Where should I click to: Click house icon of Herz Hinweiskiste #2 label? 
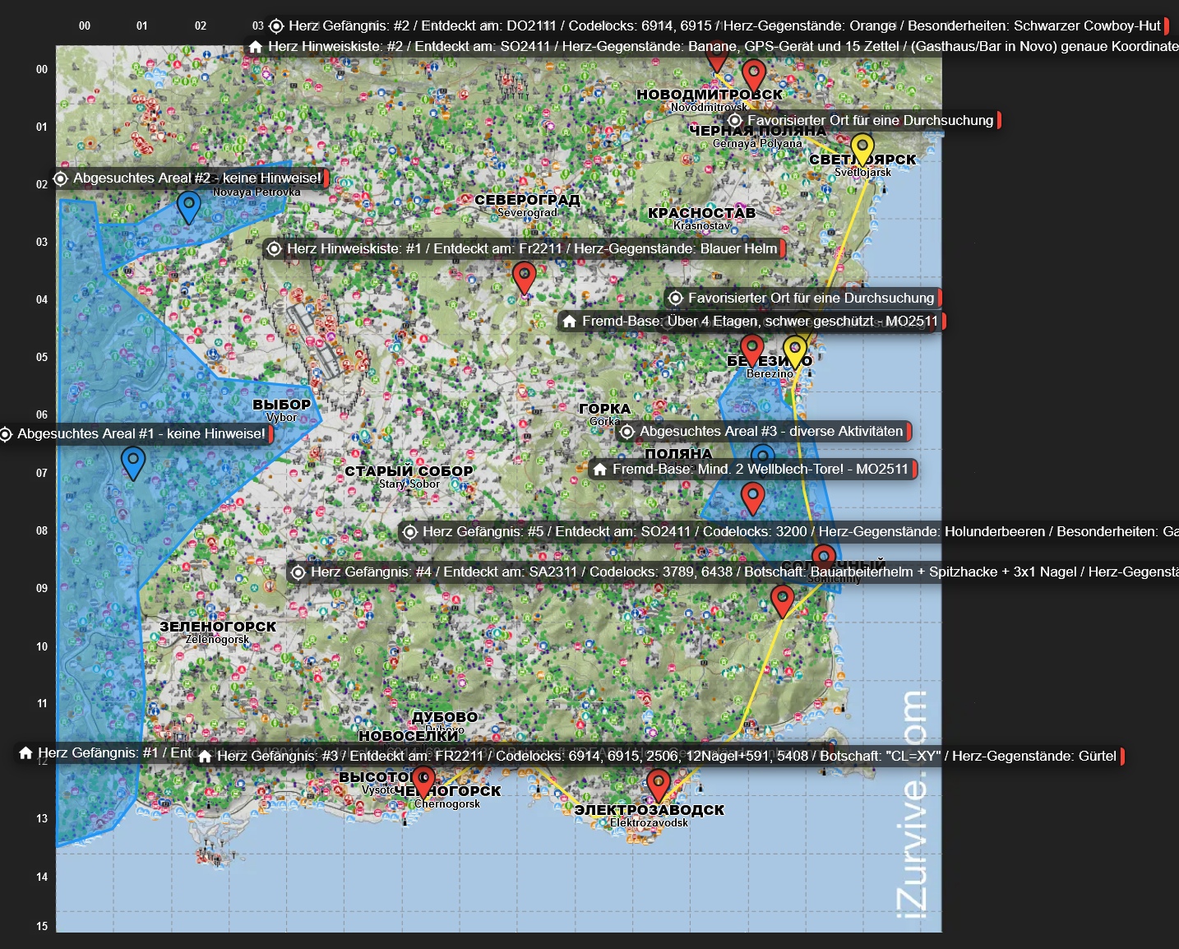click(x=256, y=47)
